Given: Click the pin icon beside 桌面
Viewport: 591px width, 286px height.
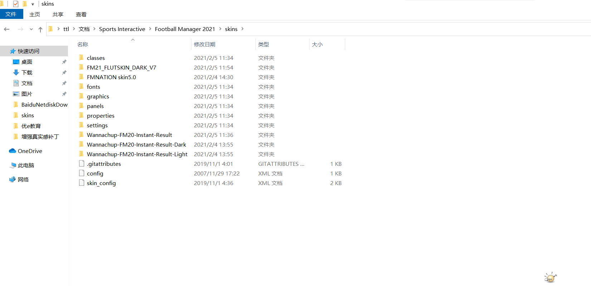Looking at the screenshot, I should [64, 62].
